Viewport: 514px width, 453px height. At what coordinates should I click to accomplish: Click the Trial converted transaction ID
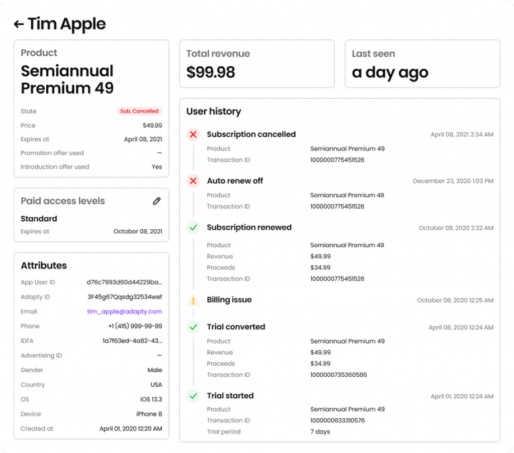338,375
